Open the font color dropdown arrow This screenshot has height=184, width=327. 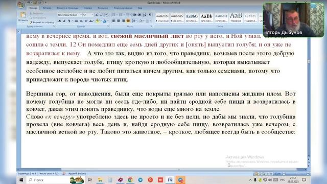point(108,21)
